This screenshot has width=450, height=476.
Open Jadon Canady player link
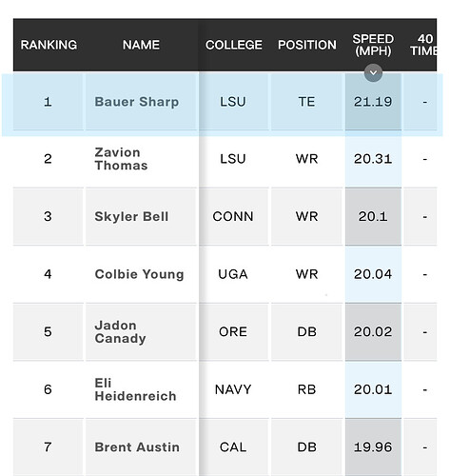(120, 332)
